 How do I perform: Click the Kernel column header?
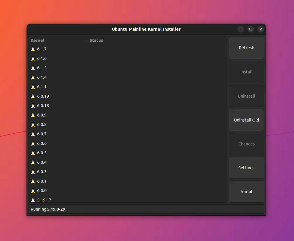click(37, 40)
